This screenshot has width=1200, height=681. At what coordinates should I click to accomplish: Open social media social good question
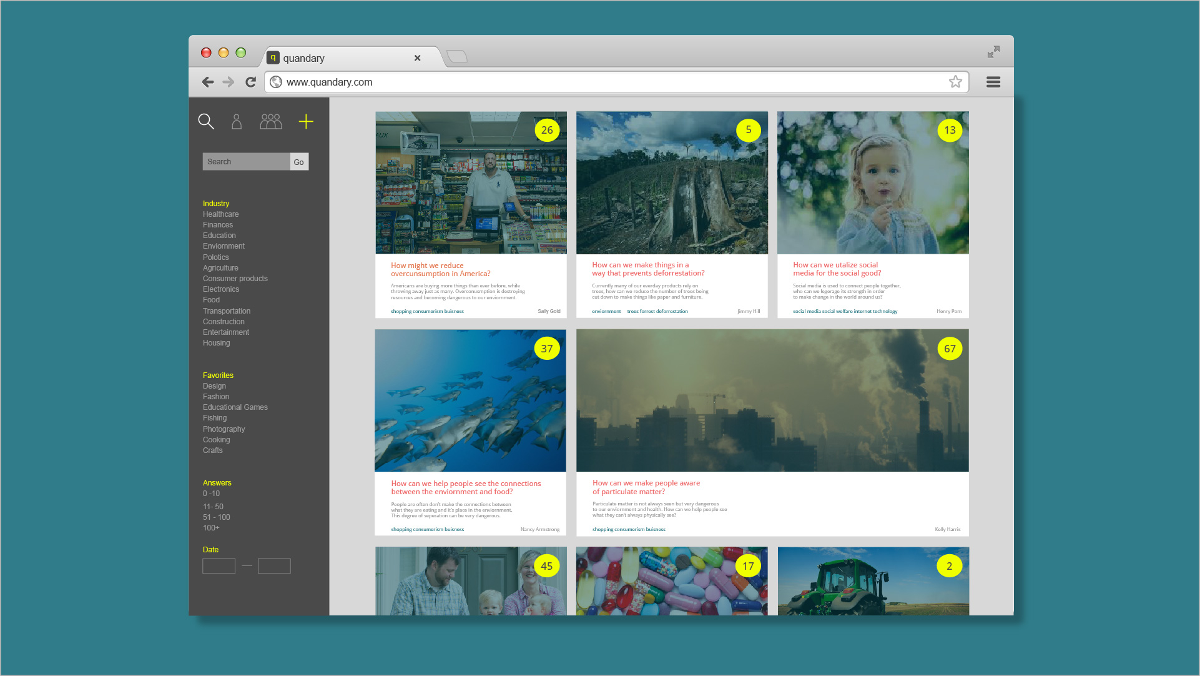(x=837, y=269)
